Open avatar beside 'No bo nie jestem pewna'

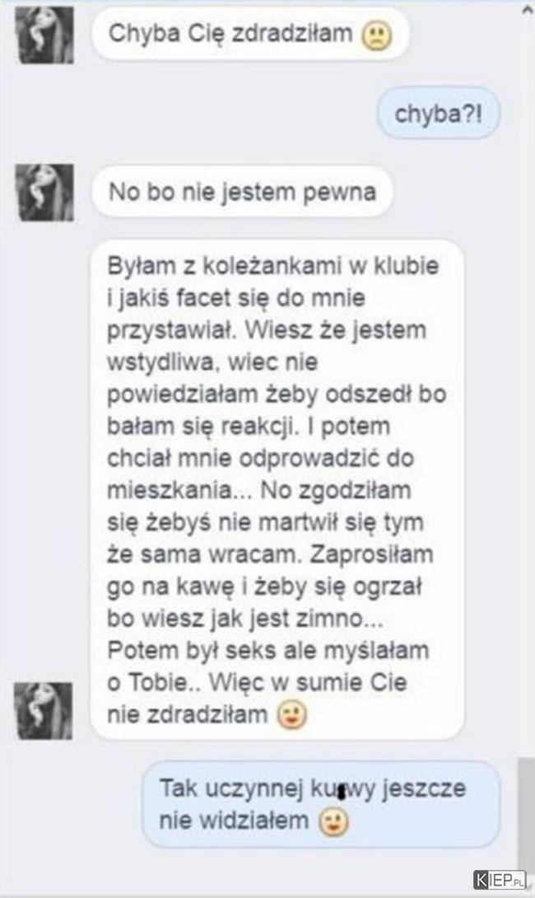click(44, 193)
